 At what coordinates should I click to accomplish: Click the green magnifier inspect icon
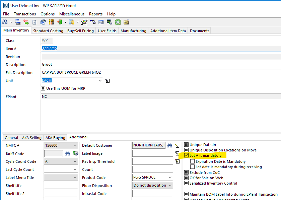[118, 22]
